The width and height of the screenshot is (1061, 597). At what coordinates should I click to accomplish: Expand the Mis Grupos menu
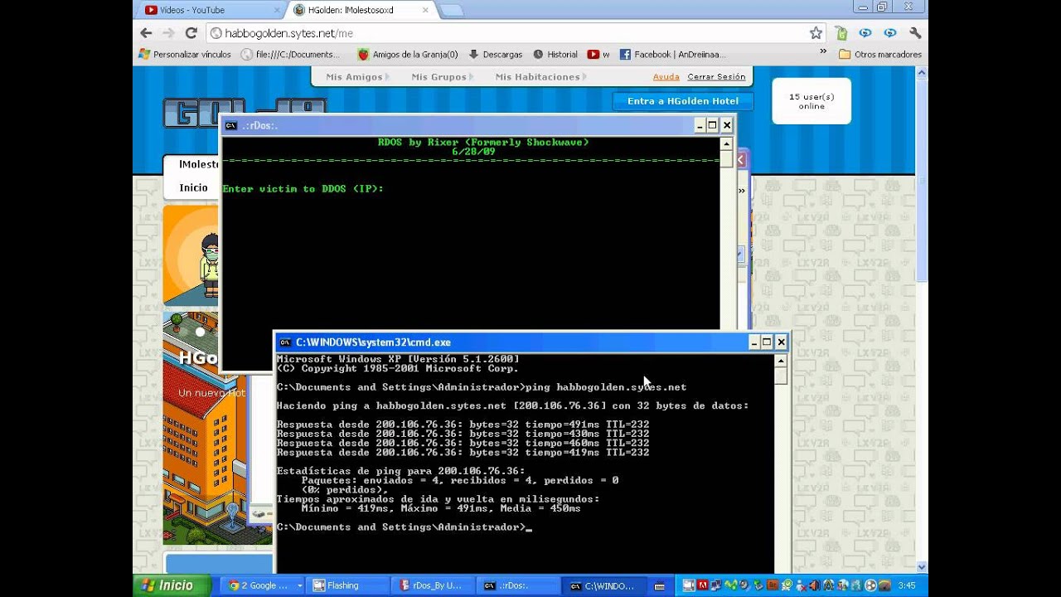click(x=442, y=76)
